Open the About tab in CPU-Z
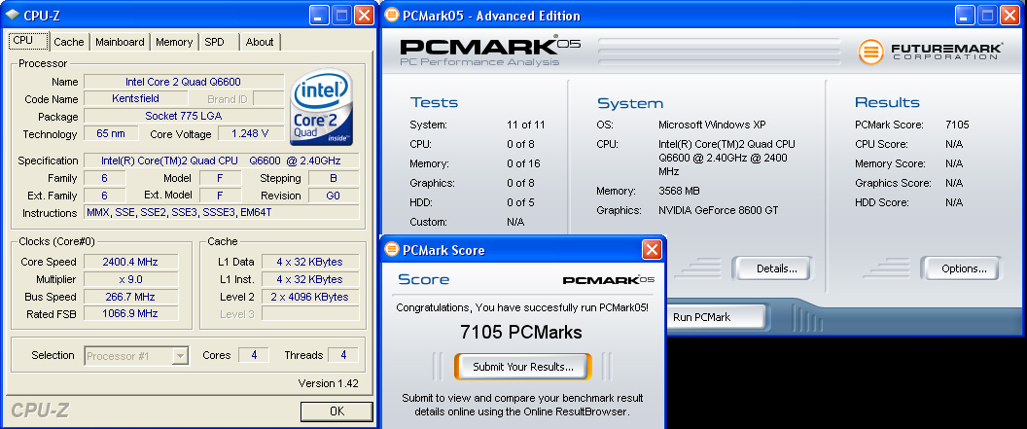This screenshot has height=429, width=1027. click(x=260, y=42)
